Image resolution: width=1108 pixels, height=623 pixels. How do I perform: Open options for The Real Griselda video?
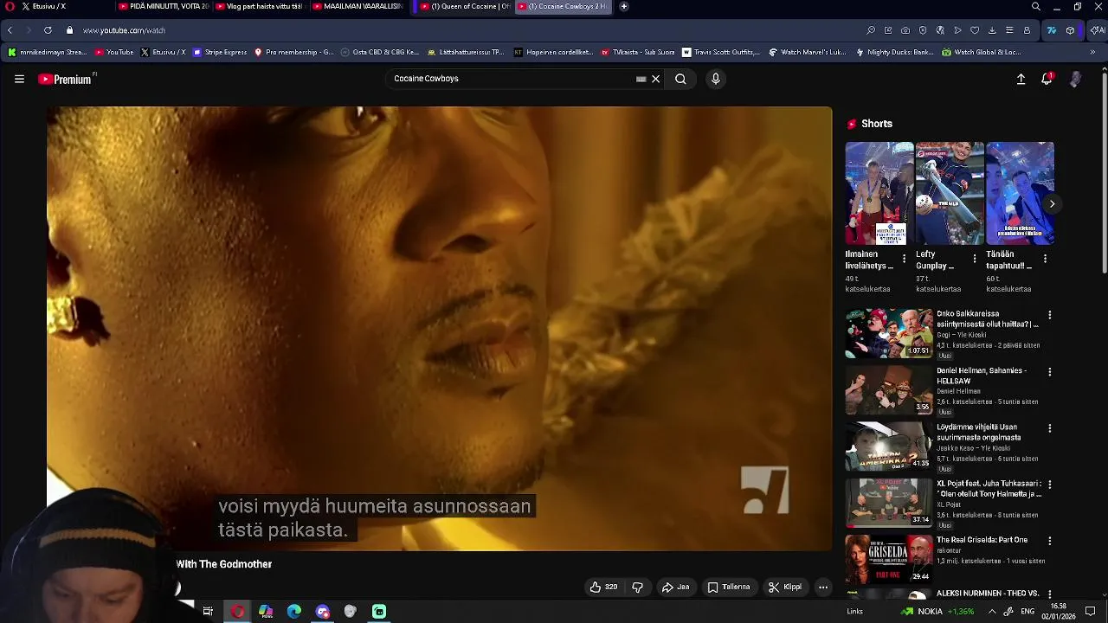tap(1050, 541)
